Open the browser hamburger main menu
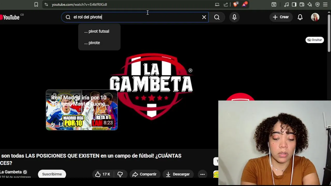This screenshot has width=331, height=186. click(x=325, y=4)
